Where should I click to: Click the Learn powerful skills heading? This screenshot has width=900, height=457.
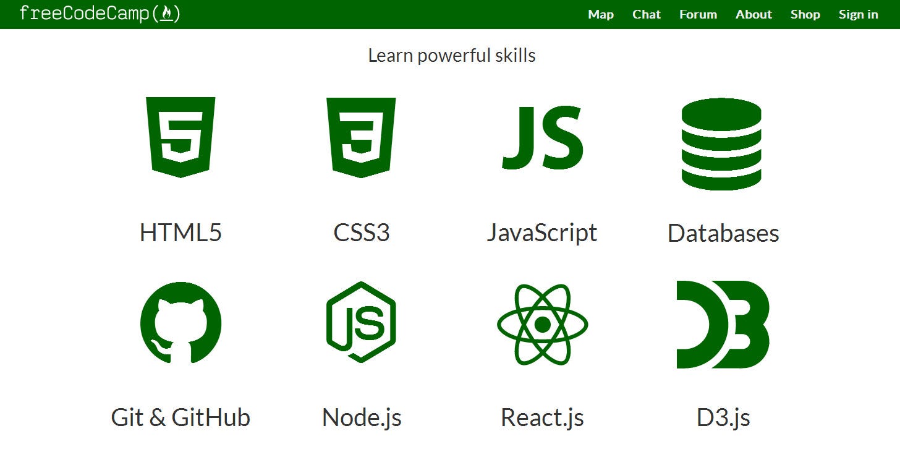pos(452,56)
